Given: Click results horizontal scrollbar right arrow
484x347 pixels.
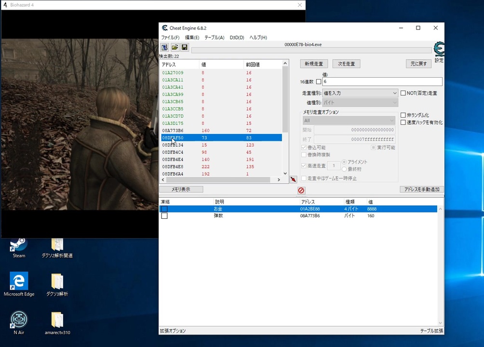Looking at the screenshot, I should pyautogui.click(x=279, y=180).
